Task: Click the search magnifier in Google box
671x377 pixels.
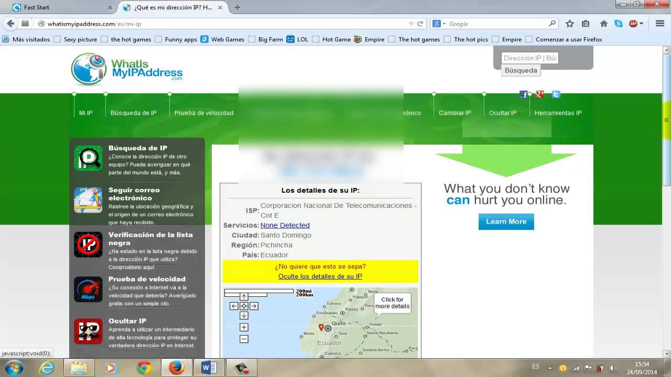Action: point(552,24)
